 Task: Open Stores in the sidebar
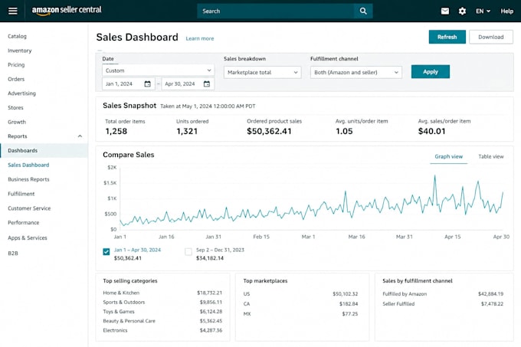pos(15,107)
